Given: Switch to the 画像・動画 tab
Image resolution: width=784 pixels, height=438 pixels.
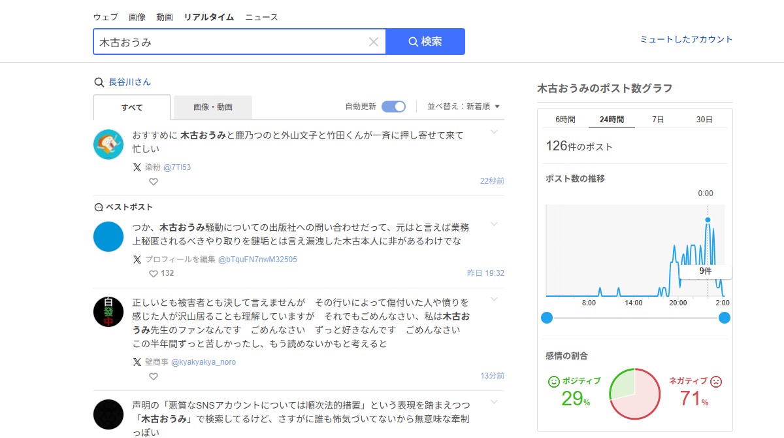Looking at the screenshot, I should 212,107.
